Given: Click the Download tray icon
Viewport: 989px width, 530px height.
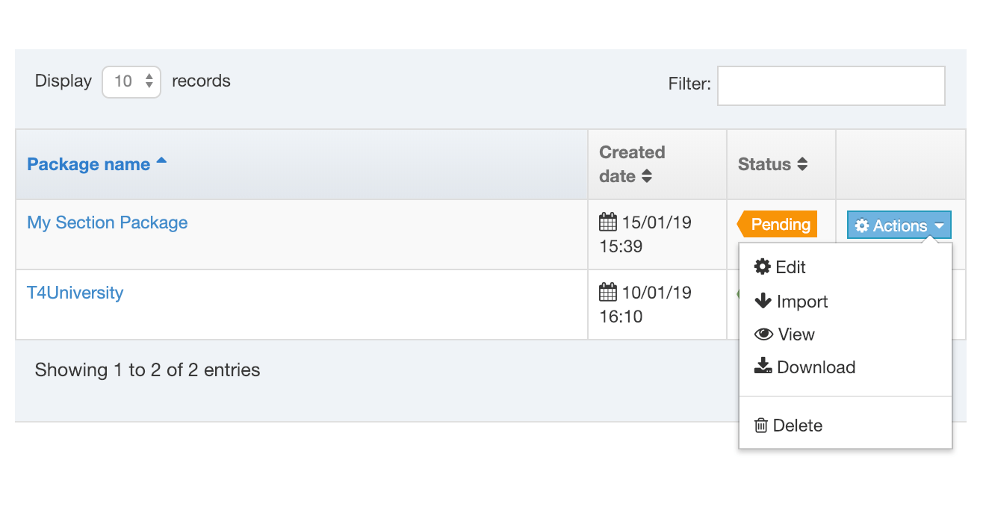Looking at the screenshot, I should pos(763,367).
